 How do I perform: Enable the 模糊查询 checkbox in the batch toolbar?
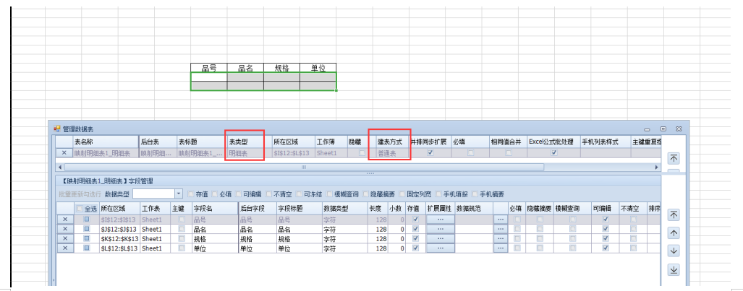[329, 194]
